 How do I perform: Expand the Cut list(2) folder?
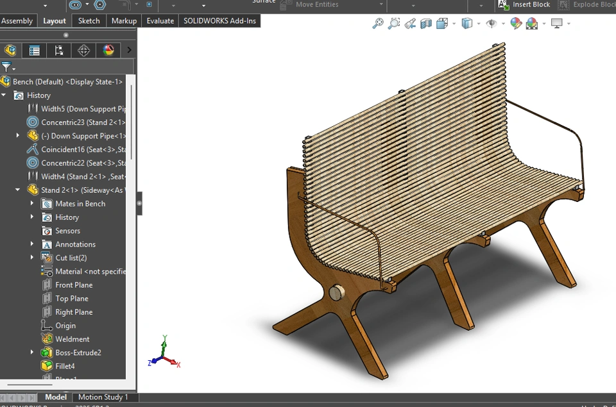click(32, 258)
